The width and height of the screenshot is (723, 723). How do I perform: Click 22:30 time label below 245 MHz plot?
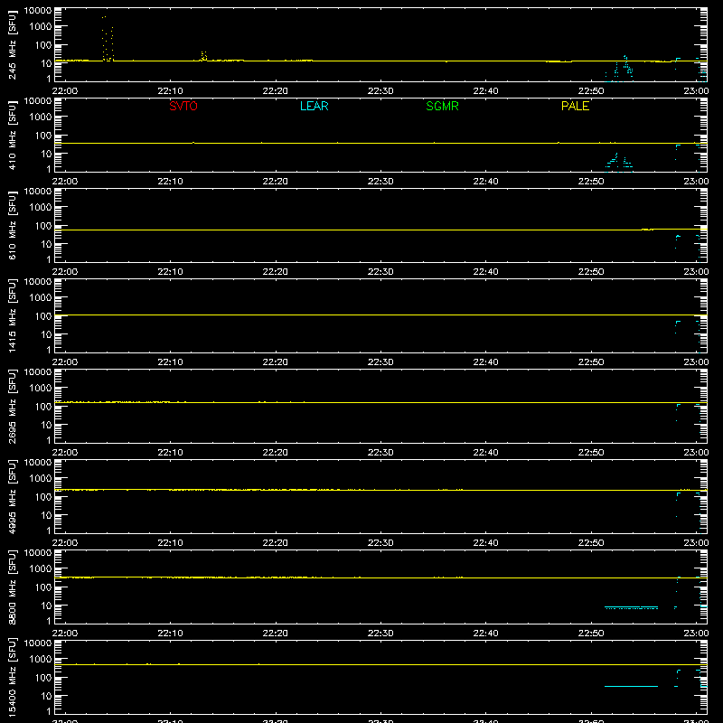point(380,91)
